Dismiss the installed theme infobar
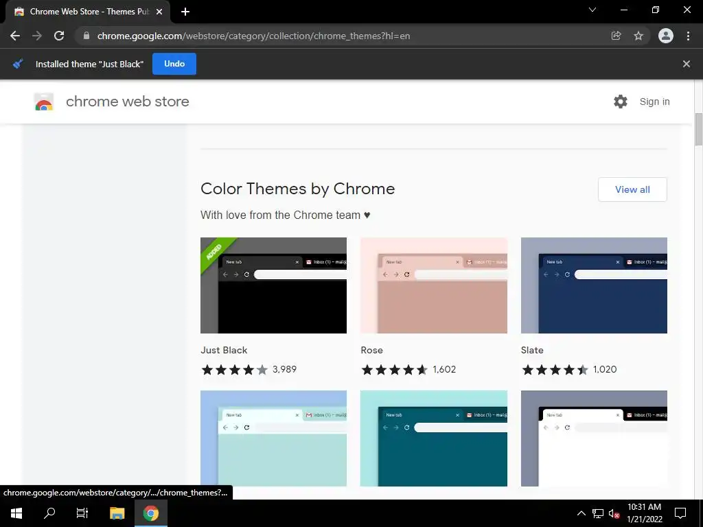The width and height of the screenshot is (703, 527). coord(687,64)
